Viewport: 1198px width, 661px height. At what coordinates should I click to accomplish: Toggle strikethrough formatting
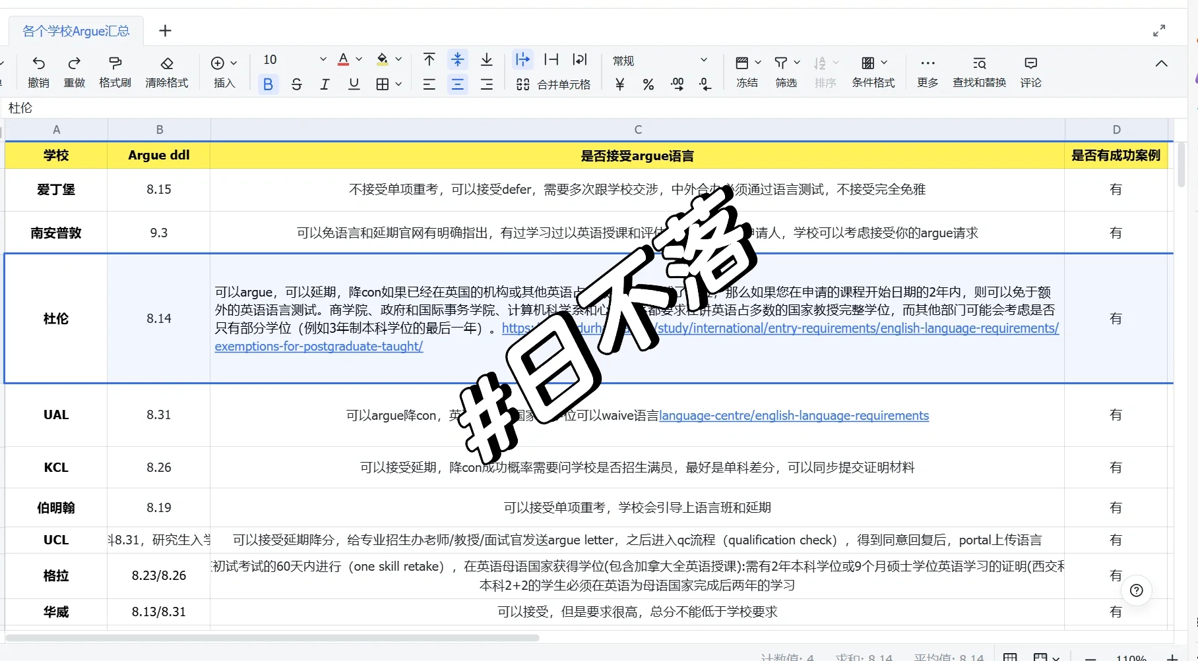coord(296,84)
